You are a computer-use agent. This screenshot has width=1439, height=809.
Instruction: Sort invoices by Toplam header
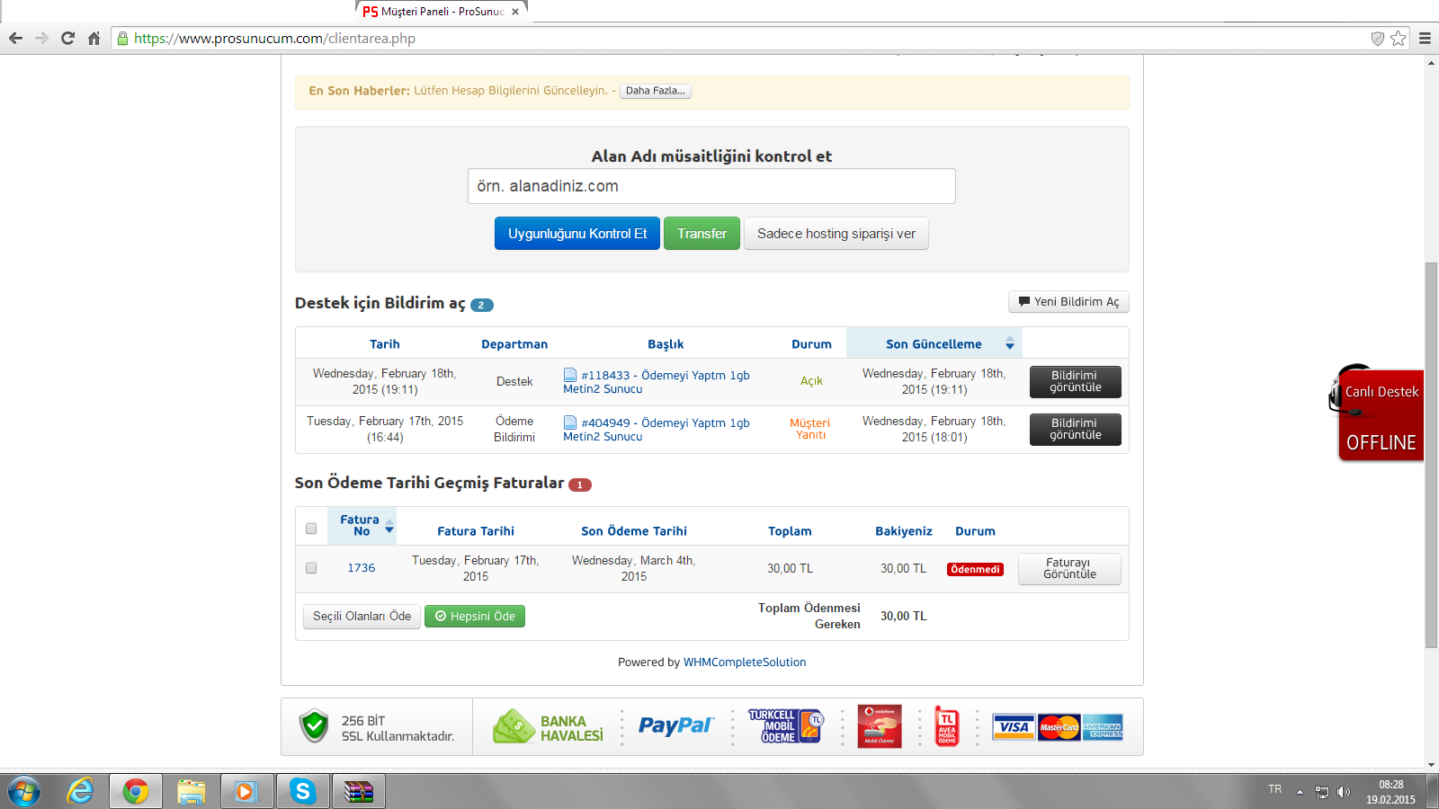click(790, 531)
